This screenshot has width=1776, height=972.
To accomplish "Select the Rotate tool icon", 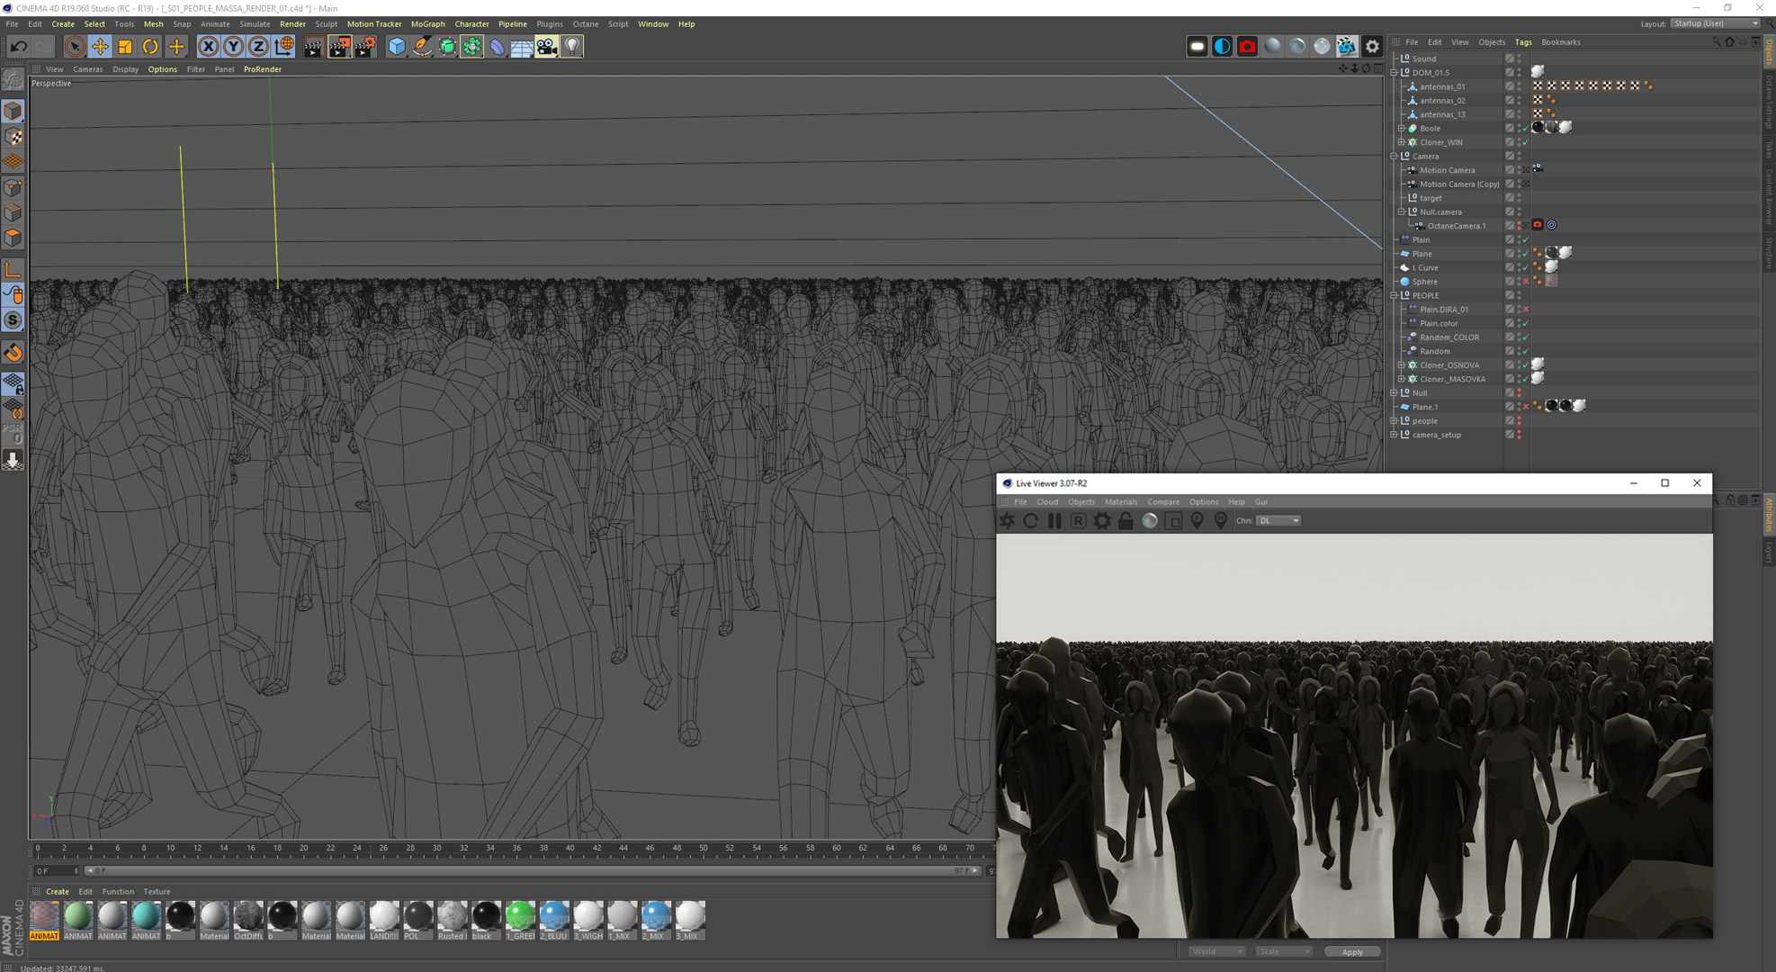I will [x=150, y=46].
